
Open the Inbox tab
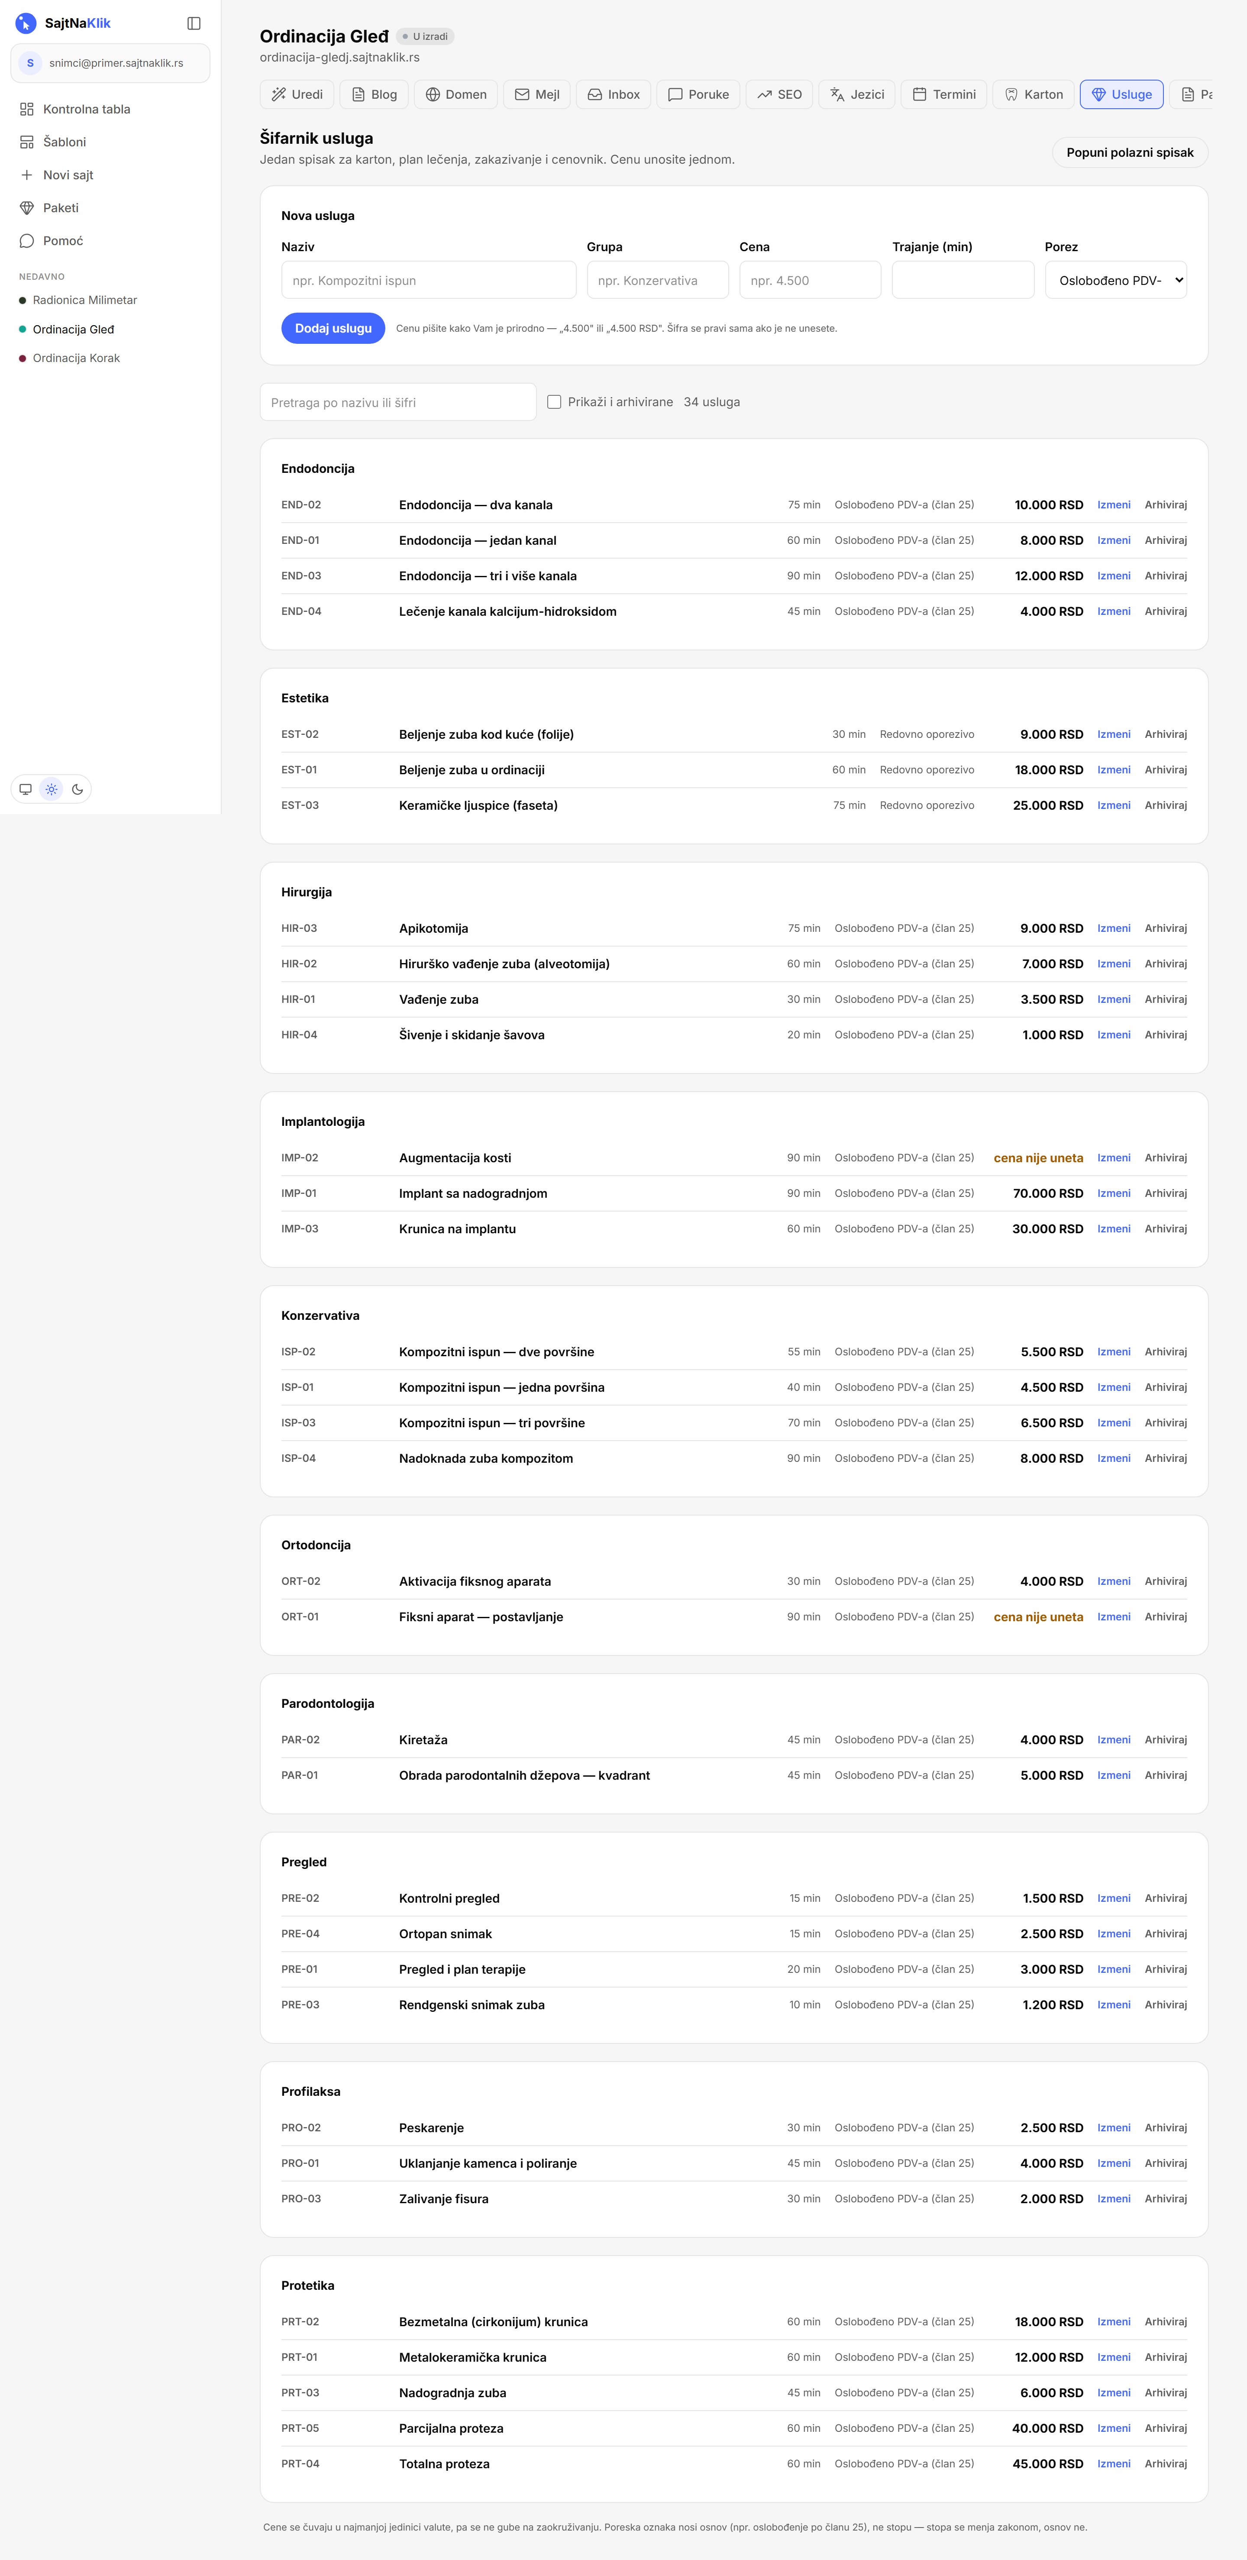point(614,94)
